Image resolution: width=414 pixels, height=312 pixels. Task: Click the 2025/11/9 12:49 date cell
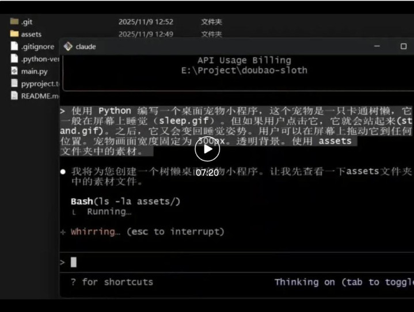point(146,35)
